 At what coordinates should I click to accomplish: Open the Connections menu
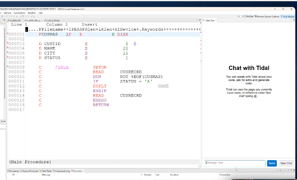click(20, 13)
